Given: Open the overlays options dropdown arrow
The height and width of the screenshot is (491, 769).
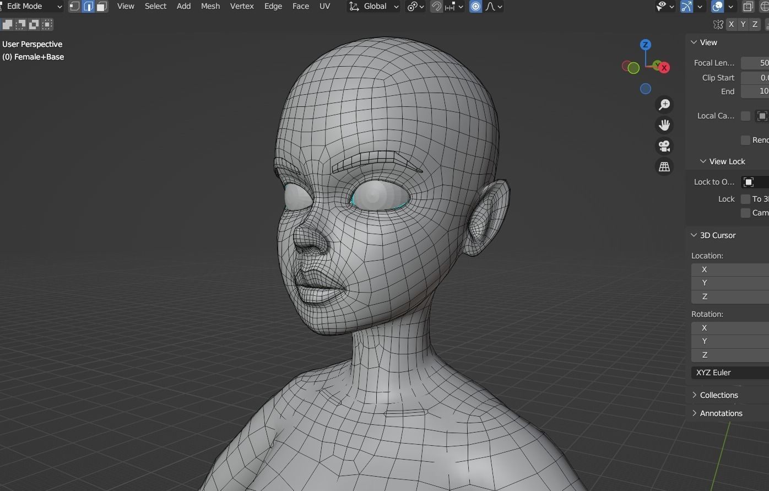Looking at the screenshot, I should tap(730, 7).
